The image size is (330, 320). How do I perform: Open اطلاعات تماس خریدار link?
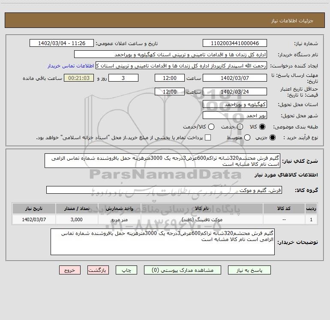click(71, 66)
